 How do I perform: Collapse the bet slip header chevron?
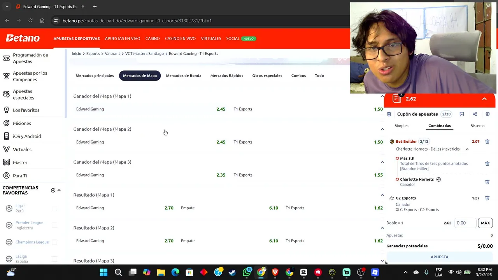484,99
